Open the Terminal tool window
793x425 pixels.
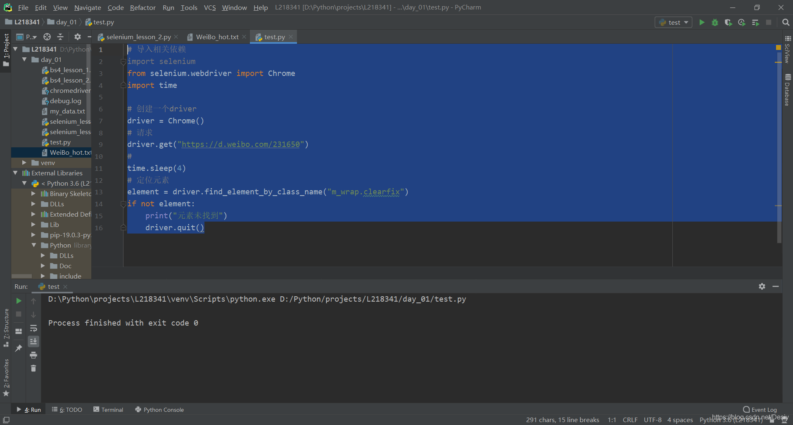click(x=108, y=410)
